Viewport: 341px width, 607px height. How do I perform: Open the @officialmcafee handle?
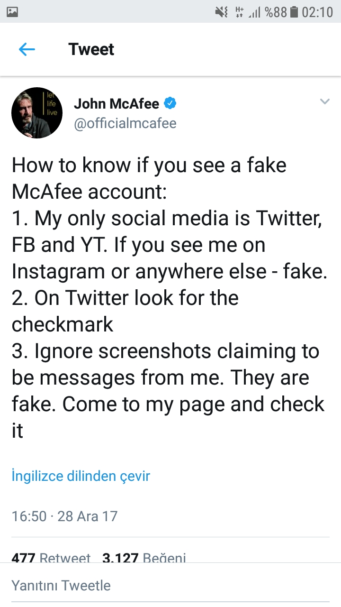point(125,123)
